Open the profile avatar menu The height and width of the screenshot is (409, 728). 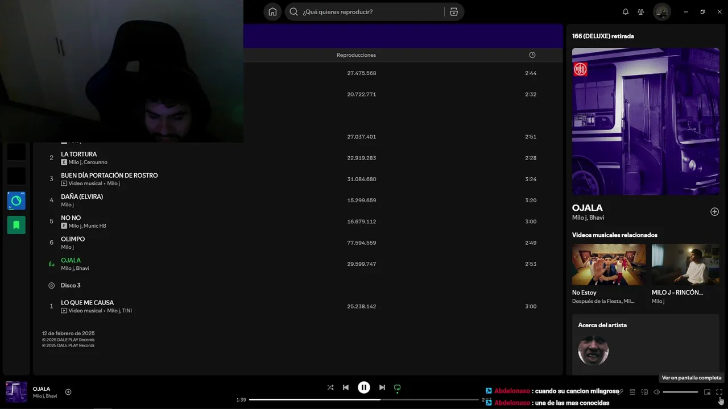pos(662,12)
